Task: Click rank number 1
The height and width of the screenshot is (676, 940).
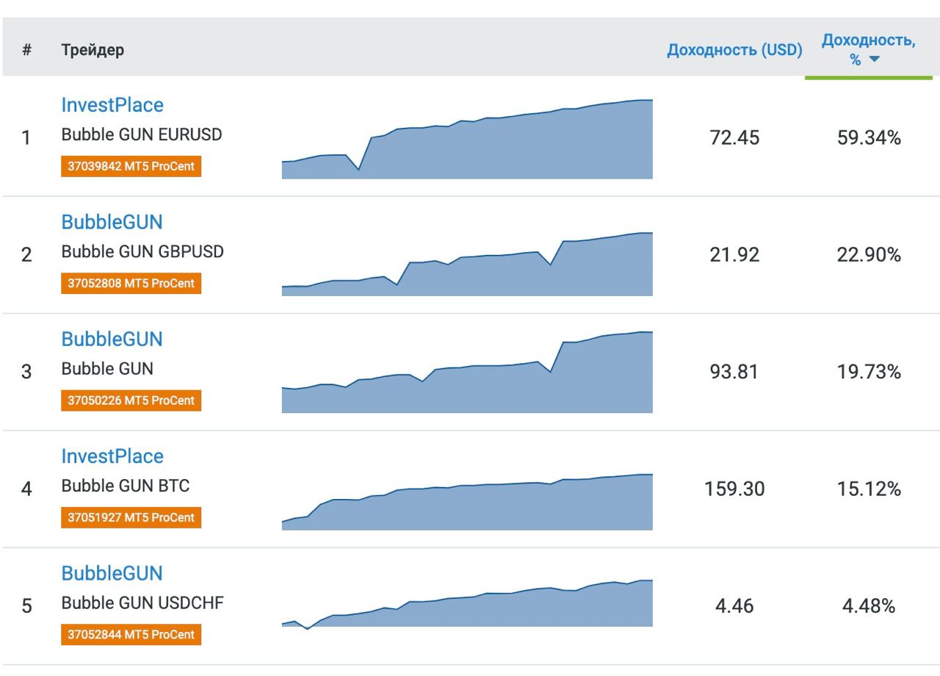Action: 26,138
